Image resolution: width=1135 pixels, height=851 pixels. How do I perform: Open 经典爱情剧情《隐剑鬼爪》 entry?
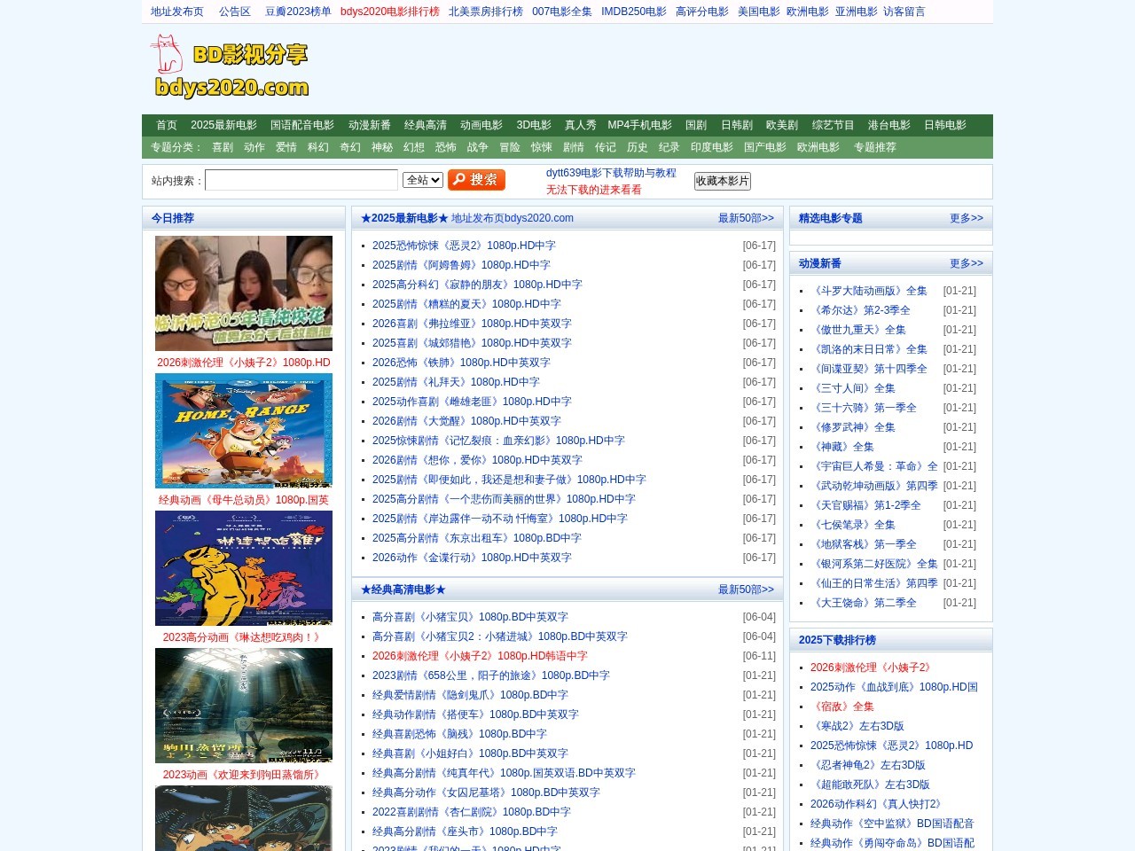coord(470,695)
